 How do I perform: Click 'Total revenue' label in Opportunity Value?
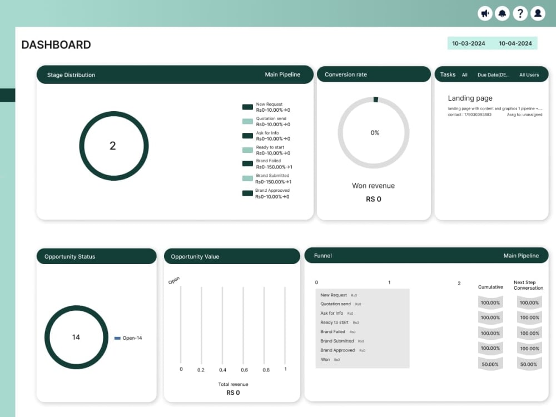(233, 384)
